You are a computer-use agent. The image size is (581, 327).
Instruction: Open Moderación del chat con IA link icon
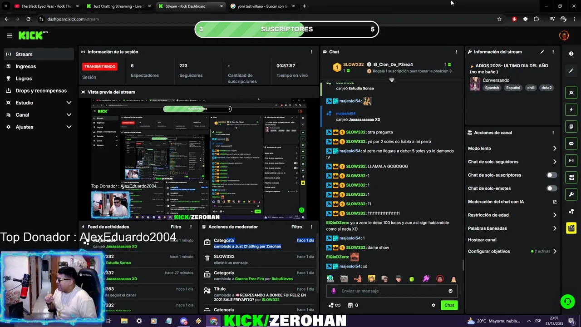coord(555,202)
